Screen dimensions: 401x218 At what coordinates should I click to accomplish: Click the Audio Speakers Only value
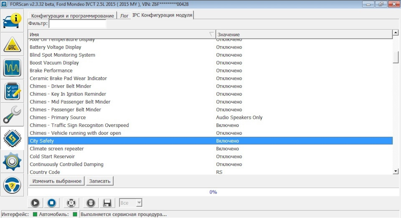(239, 117)
